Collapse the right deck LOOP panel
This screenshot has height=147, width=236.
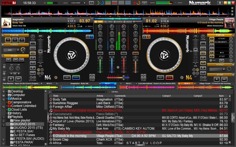pyautogui.click(x=233, y=75)
